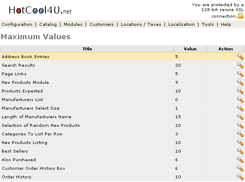Viewport: 245px width, 182px height.
Task: Open edit icon for Order History
Action: 240,177
